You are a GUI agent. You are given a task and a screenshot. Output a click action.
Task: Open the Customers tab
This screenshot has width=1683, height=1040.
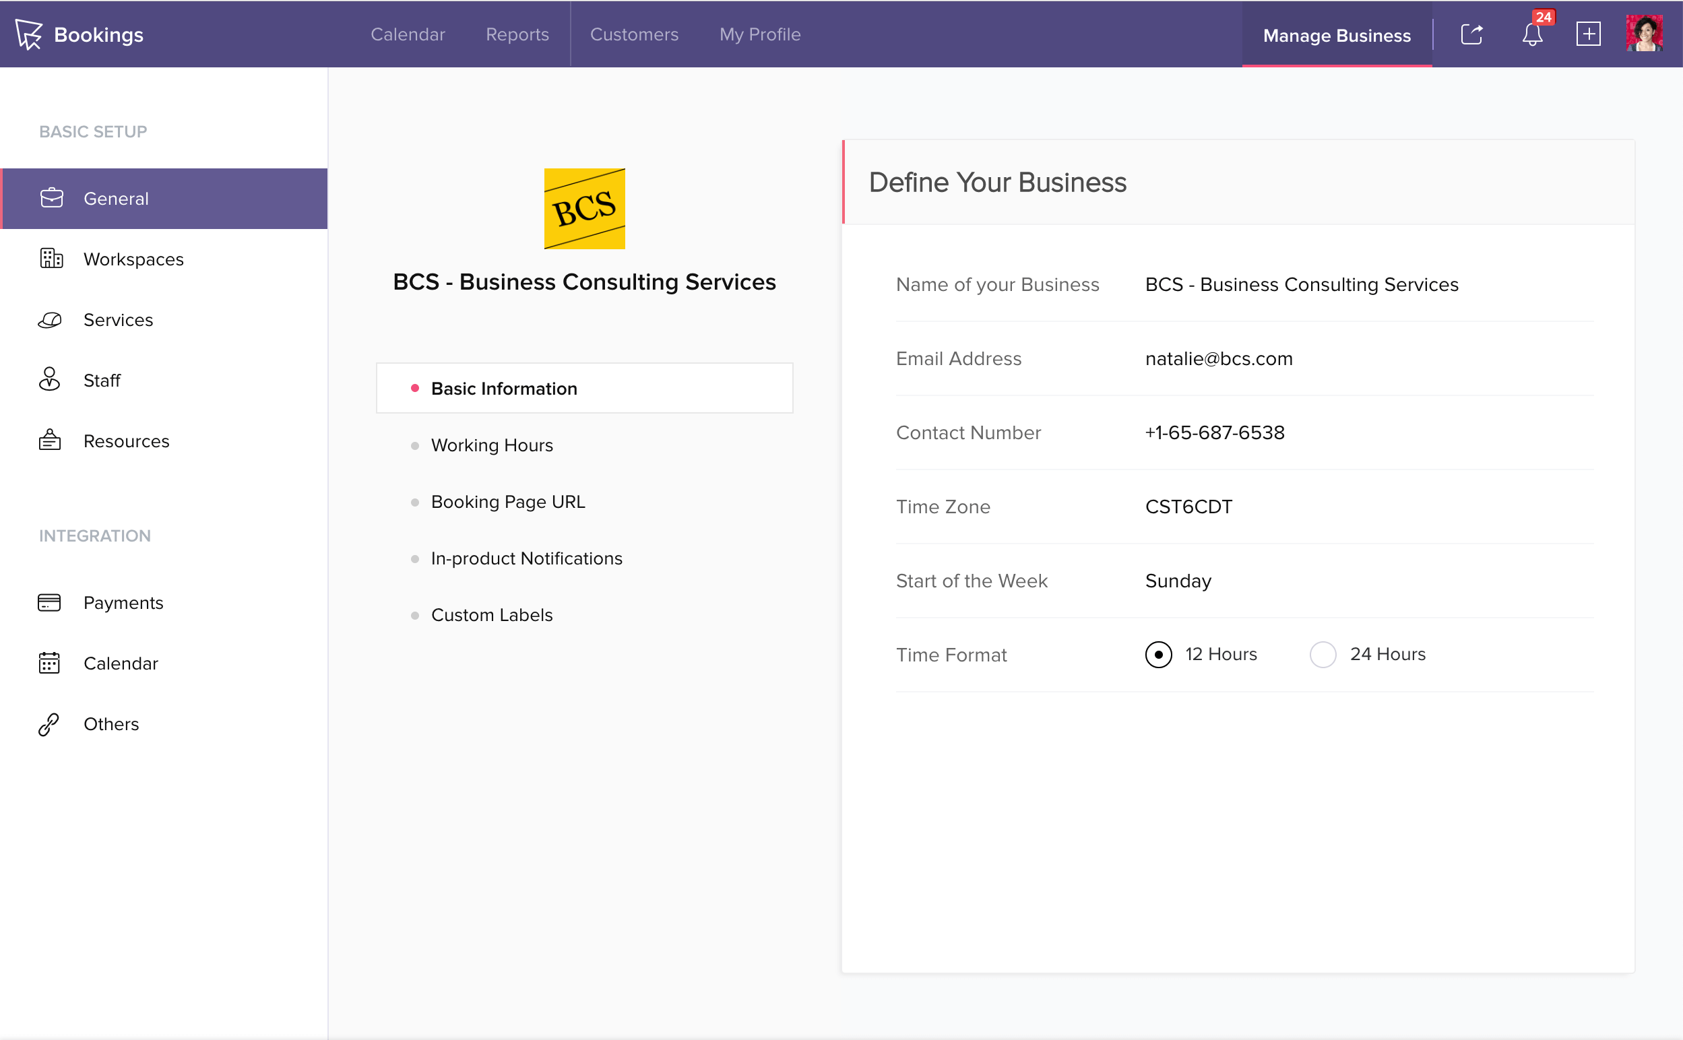[633, 34]
